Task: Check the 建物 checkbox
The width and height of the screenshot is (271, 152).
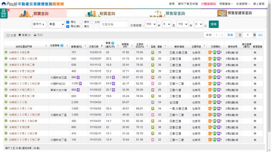Action: click(81, 22)
